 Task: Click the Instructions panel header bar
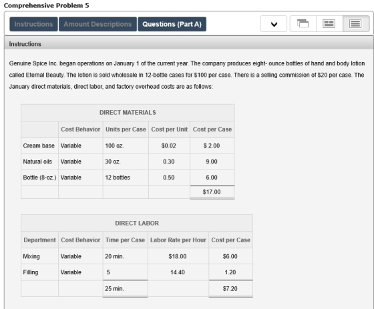pos(188,44)
